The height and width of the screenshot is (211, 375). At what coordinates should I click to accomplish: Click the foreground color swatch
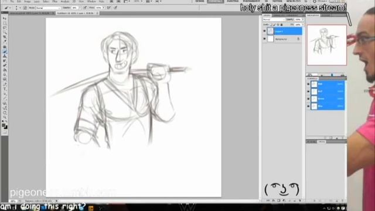4,125
